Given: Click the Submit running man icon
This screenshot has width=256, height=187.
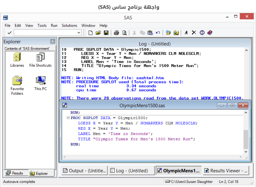Looking at the screenshot, I should [186, 33].
